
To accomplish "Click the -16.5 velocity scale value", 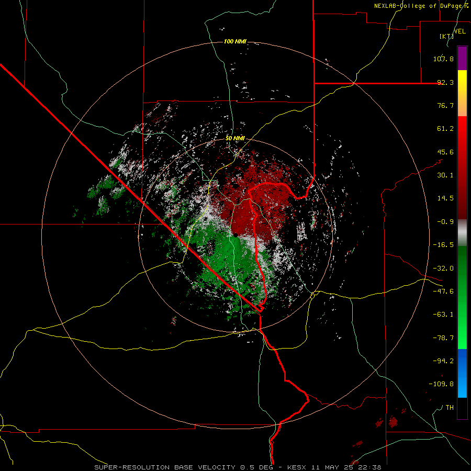I will tap(443, 245).
